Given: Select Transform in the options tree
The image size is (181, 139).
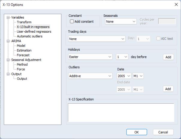Looking at the screenshot, I should point(24,22).
